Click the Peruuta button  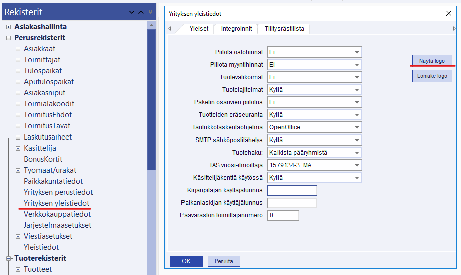click(224, 261)
